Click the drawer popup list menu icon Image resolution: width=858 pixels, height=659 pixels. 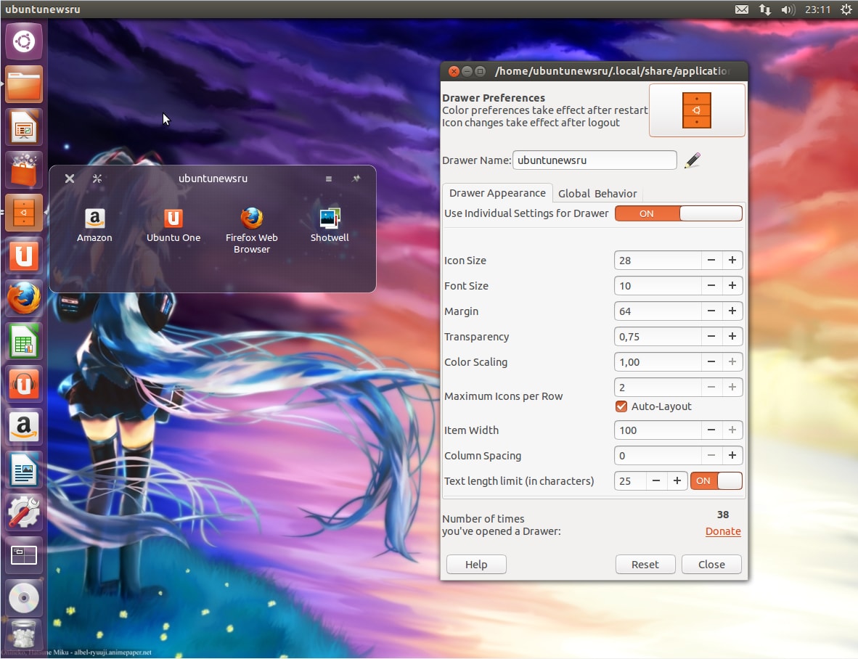[328, 179]
